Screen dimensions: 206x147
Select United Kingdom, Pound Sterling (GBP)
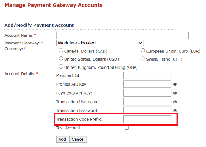click(x=61, y=66)
